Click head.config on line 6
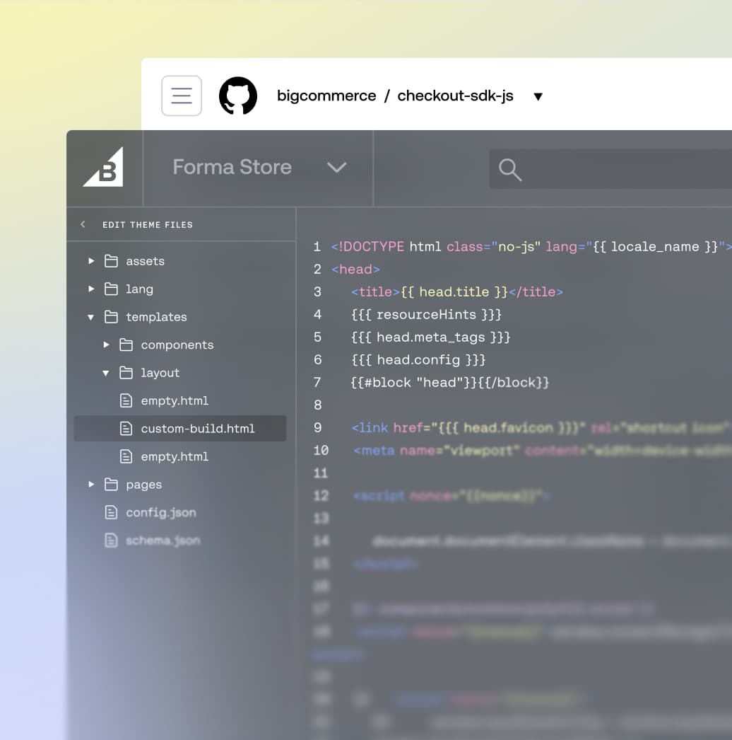 (x=418, y=360)
